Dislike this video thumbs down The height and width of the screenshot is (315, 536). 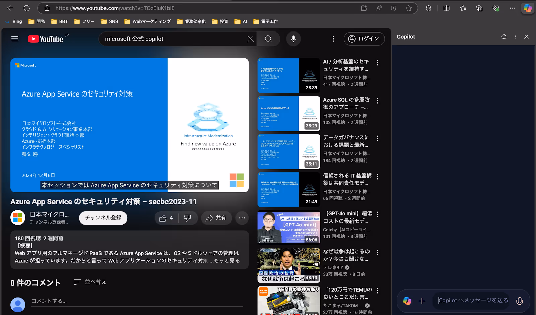point(188,218)
